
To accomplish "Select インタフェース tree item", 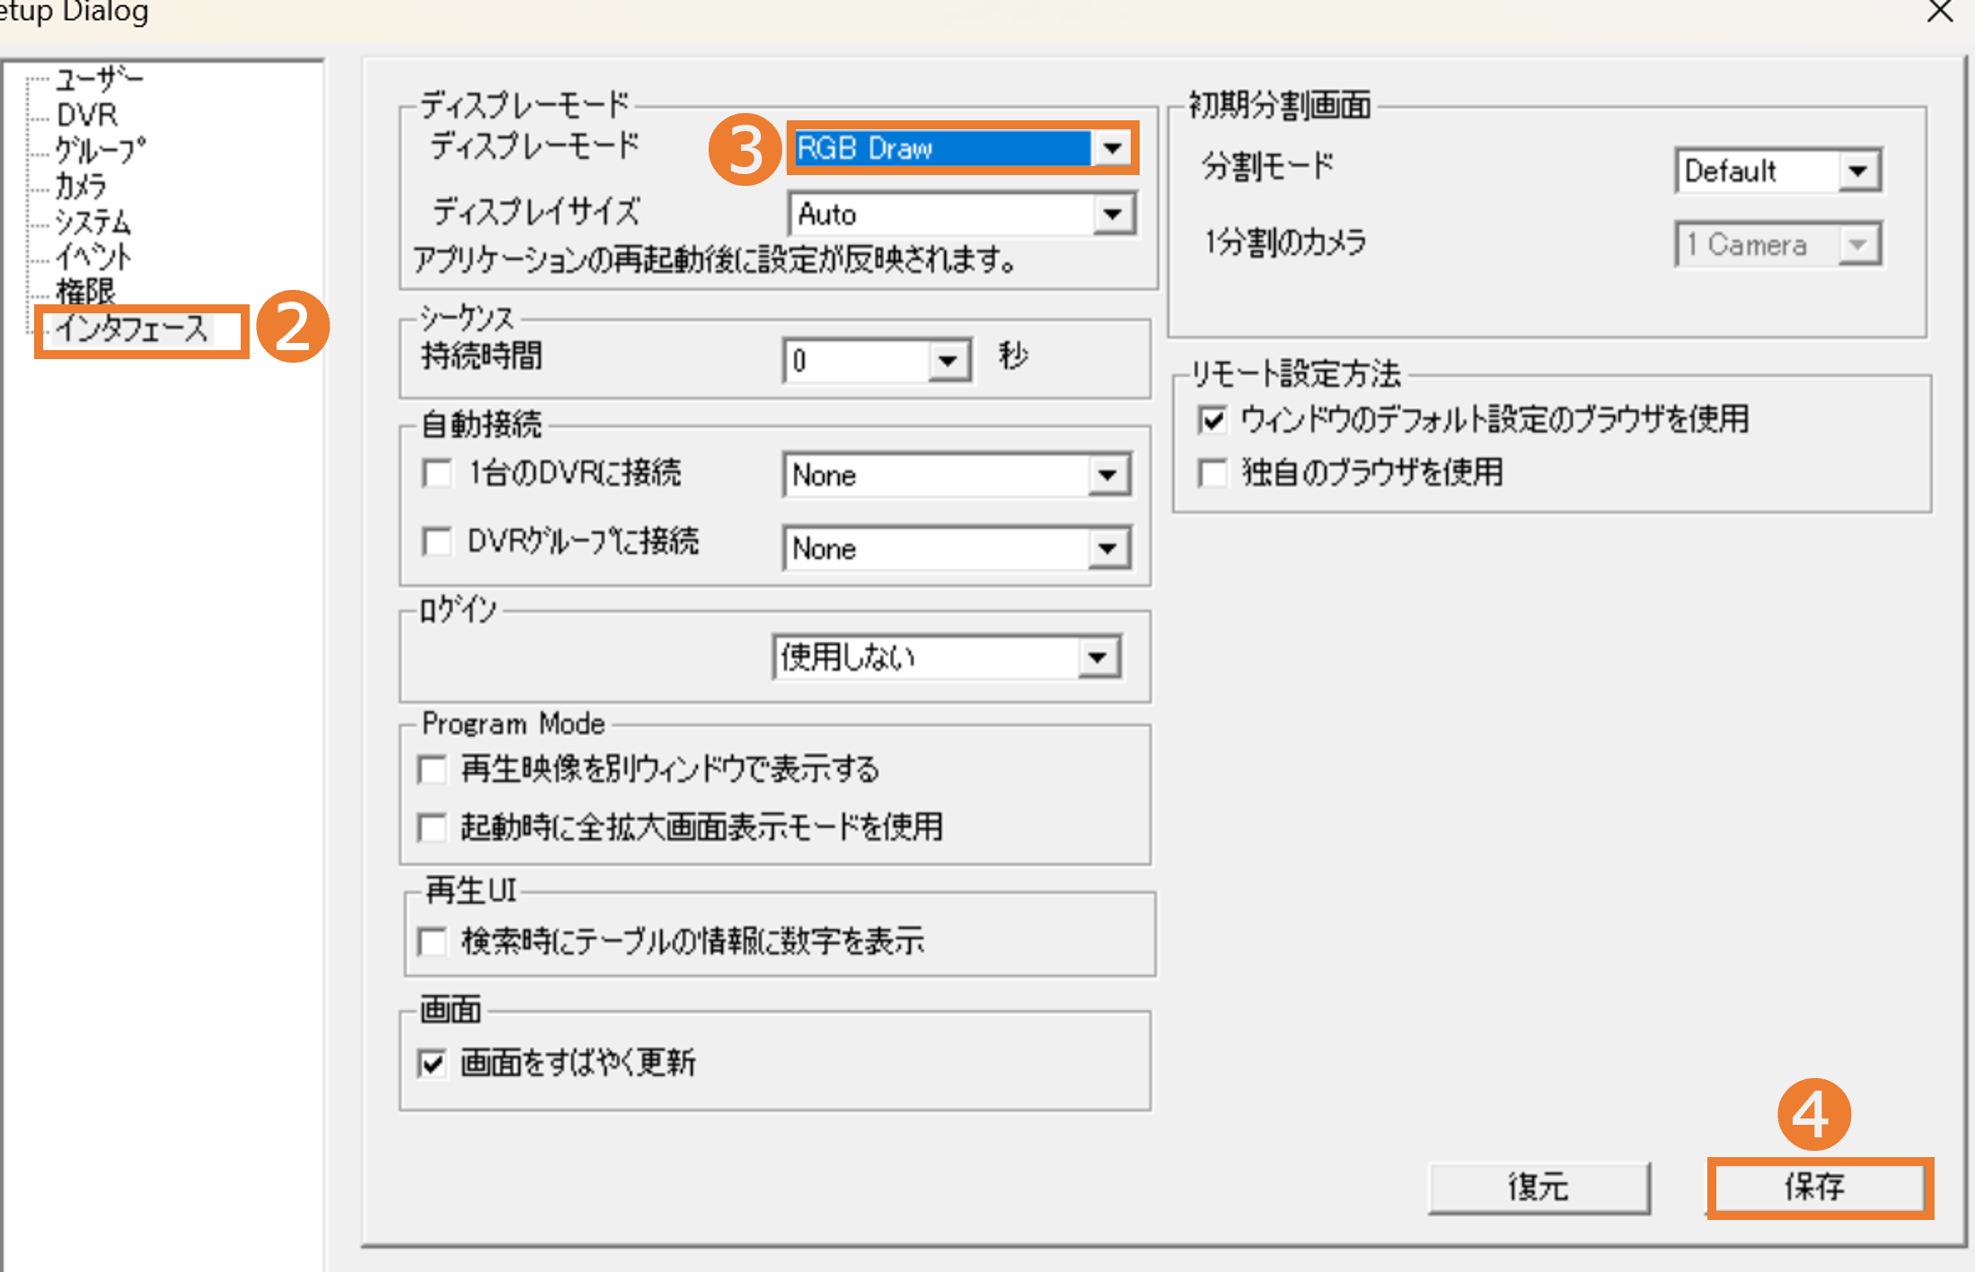I will [x=131, y=329].
